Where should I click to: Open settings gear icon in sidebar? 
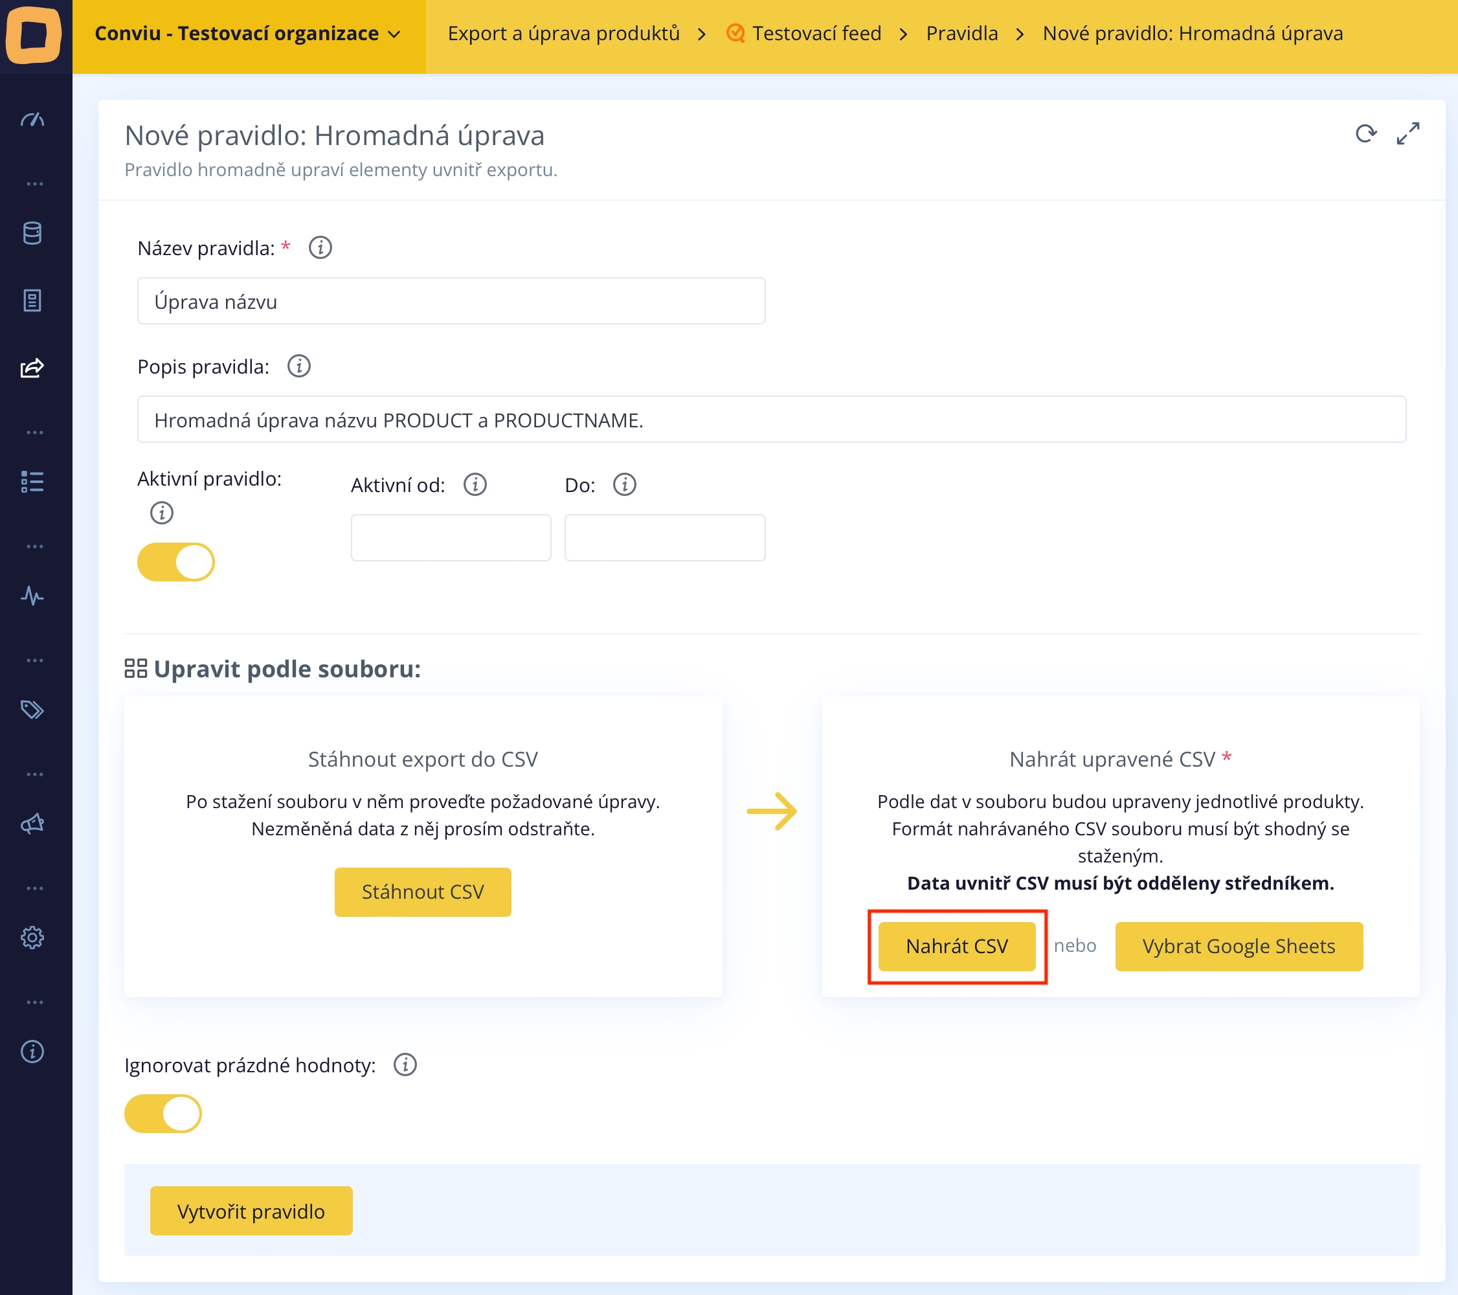tap(32, 938)
